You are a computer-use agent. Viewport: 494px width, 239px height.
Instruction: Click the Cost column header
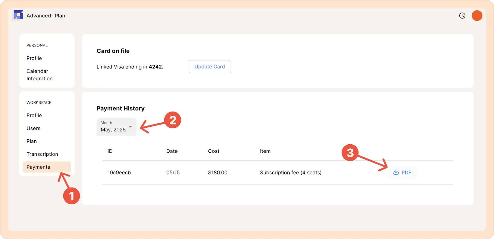pos(214,151)
